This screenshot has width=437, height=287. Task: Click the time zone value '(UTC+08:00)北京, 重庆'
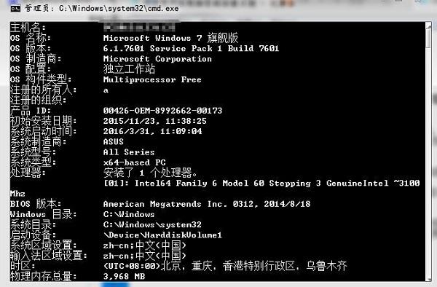[x=158, y=266]
